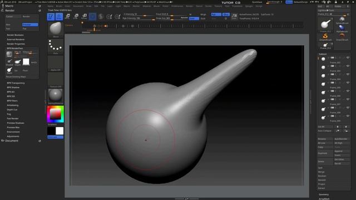Open the Preferences menu
Screen dimensions: 356x200
(177, 6)
